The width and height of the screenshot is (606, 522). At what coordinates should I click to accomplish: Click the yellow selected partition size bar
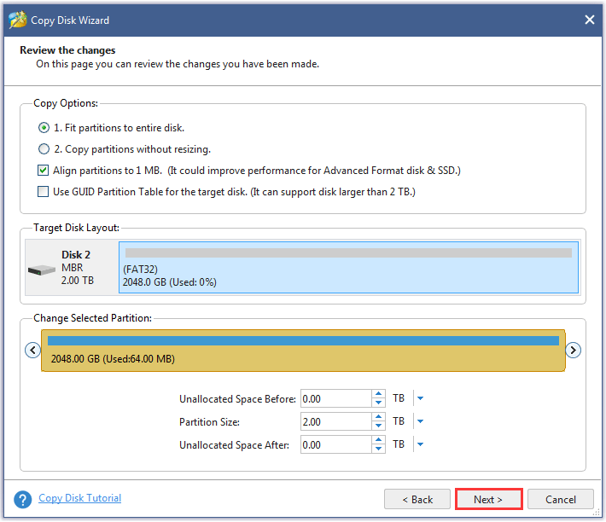tap(303, 351)
